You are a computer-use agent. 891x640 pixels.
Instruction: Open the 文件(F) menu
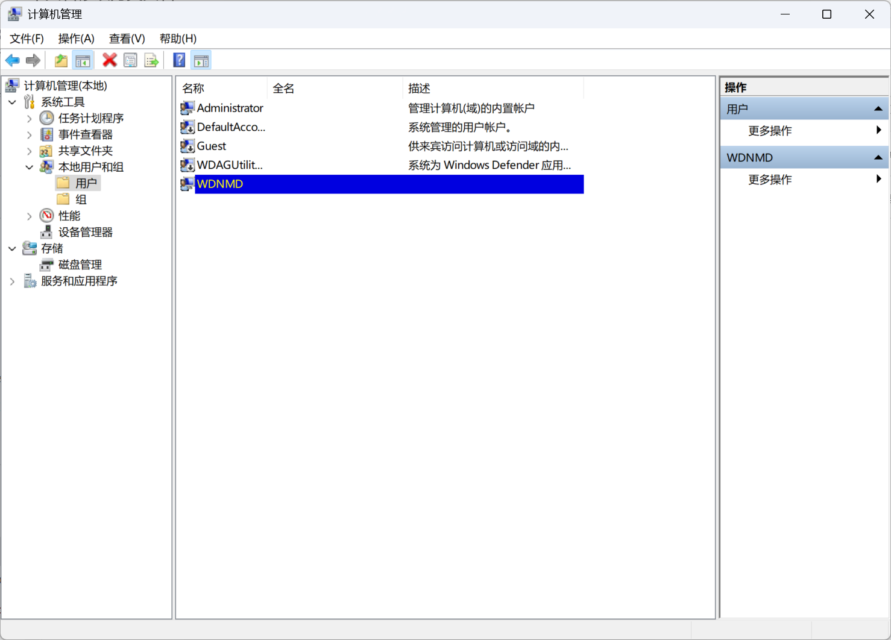pyautogui.click(x=27, y=39)
